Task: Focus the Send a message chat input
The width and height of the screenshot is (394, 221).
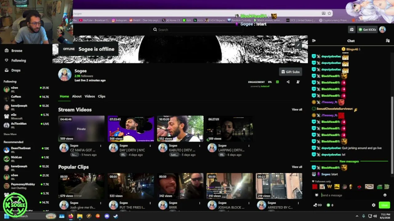Action: tap(351, 195)
